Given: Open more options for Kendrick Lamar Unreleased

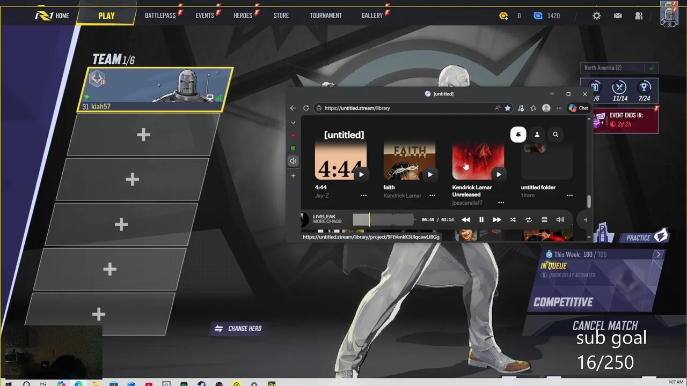Looking at the screenshot, I should (x=501, y=203).
